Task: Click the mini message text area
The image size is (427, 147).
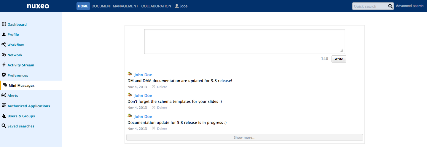Action: (245, 41)
